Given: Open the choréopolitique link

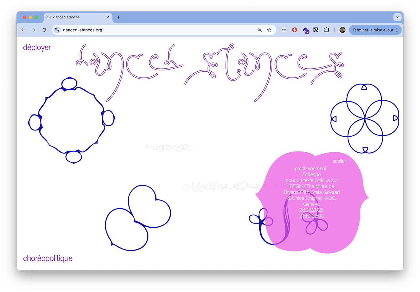Looking at the screenshot, I should (x=48, y=258).
